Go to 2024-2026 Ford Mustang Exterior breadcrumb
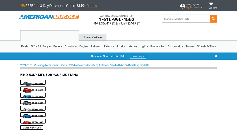This screenshot has width=237, height=133. (x=88, y=65)
